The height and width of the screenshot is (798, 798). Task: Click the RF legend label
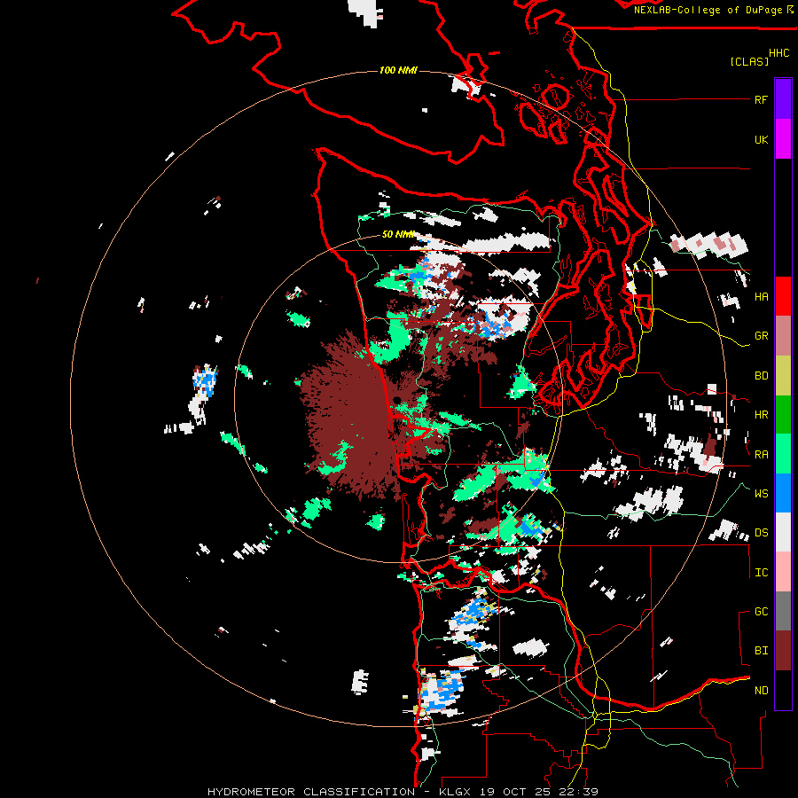click(x=761, y=99)
